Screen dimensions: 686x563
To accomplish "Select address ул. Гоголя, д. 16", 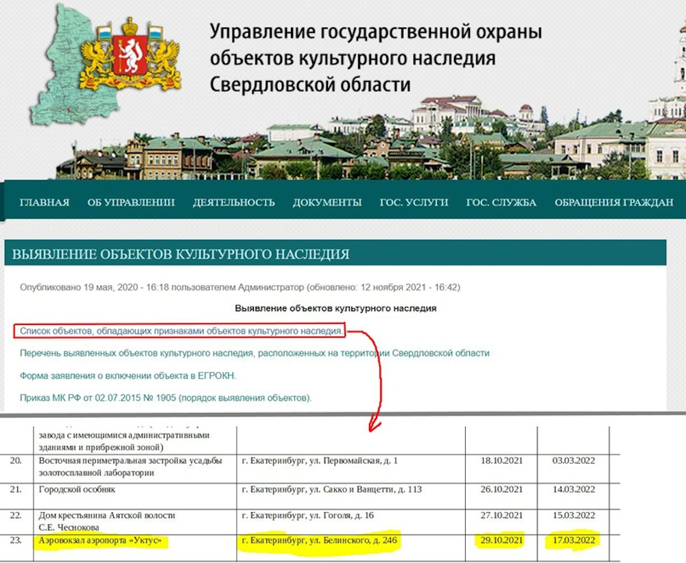I will [x=307, y=515].
